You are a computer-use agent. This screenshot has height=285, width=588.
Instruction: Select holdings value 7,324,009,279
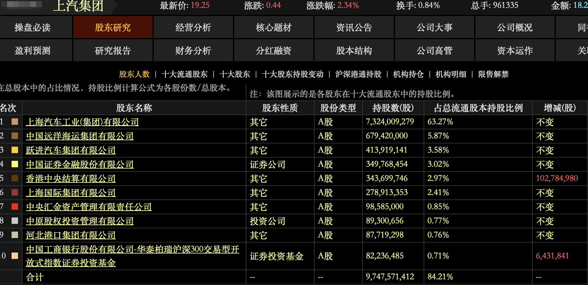[x=390, y=122]
